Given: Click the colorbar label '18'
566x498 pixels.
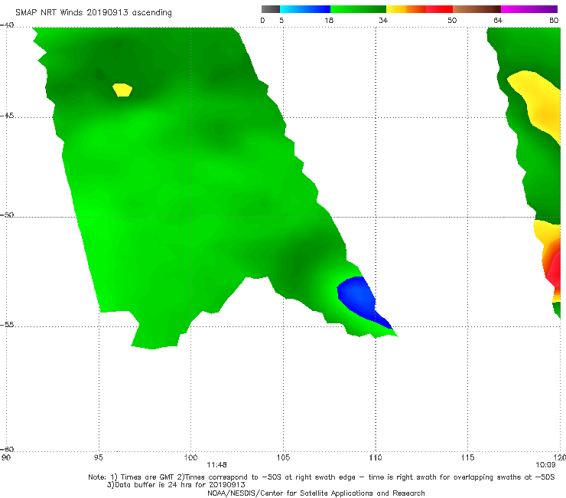Looking at the screenshot, I should coord(329,20).
